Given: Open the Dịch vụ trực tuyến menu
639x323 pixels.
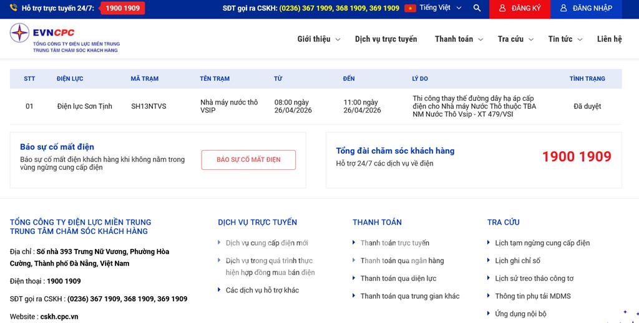Looking at the screenshot, I should 386,39.
